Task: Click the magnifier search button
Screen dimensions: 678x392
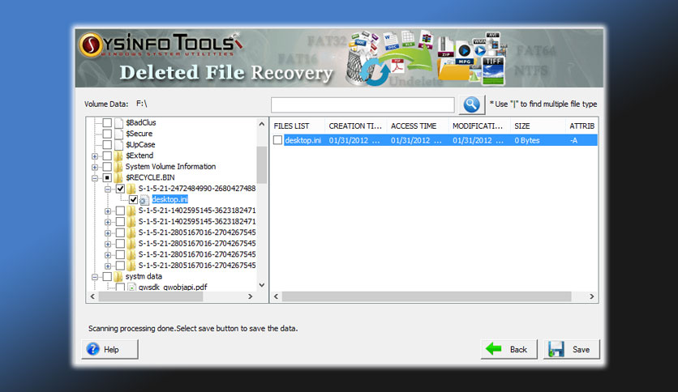Action: click(471, 104)
